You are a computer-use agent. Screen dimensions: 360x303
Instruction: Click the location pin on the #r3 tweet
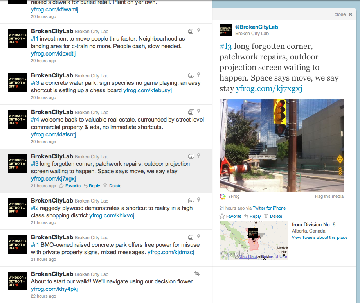198,75
